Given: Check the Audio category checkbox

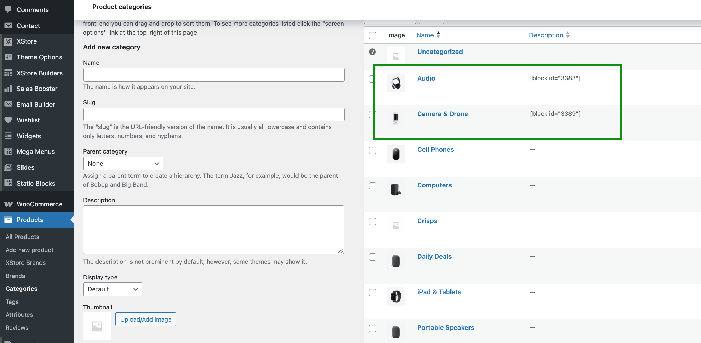Looking at the screenshot, I should 373,79.
